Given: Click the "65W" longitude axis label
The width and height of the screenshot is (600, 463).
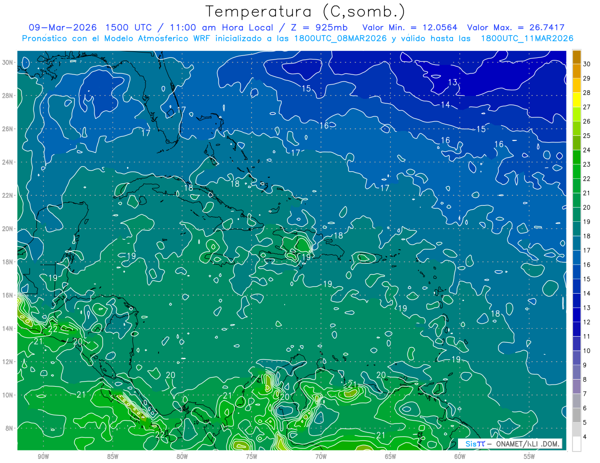Looking at the screenshot, I should (x=390, y=457).
